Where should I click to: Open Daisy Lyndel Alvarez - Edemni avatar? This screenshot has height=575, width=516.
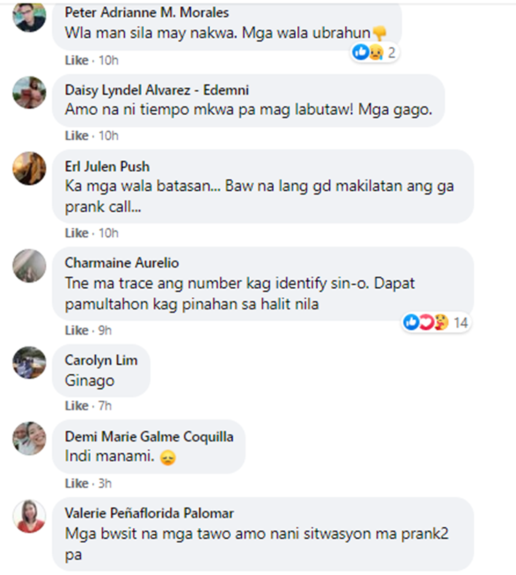tap(30, 92)
